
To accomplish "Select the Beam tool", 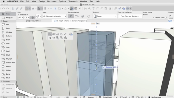I will 8,40.
